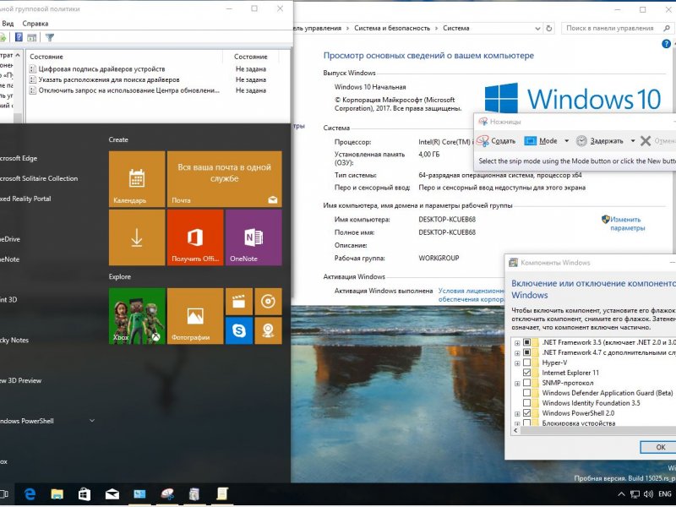The image size is (676, 507).
Task: Click the Создать button in Snipping Tool
Action: (497, 141)
